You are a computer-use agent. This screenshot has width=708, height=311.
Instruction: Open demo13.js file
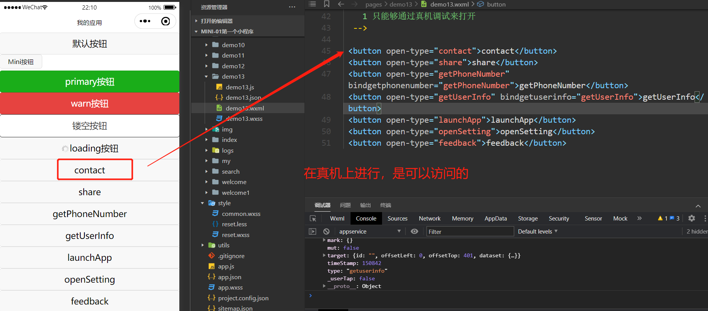(240, 87)
